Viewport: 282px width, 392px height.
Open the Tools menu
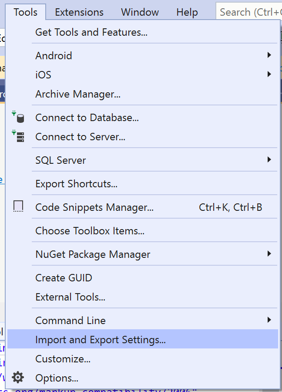click(x=26, y=12)
